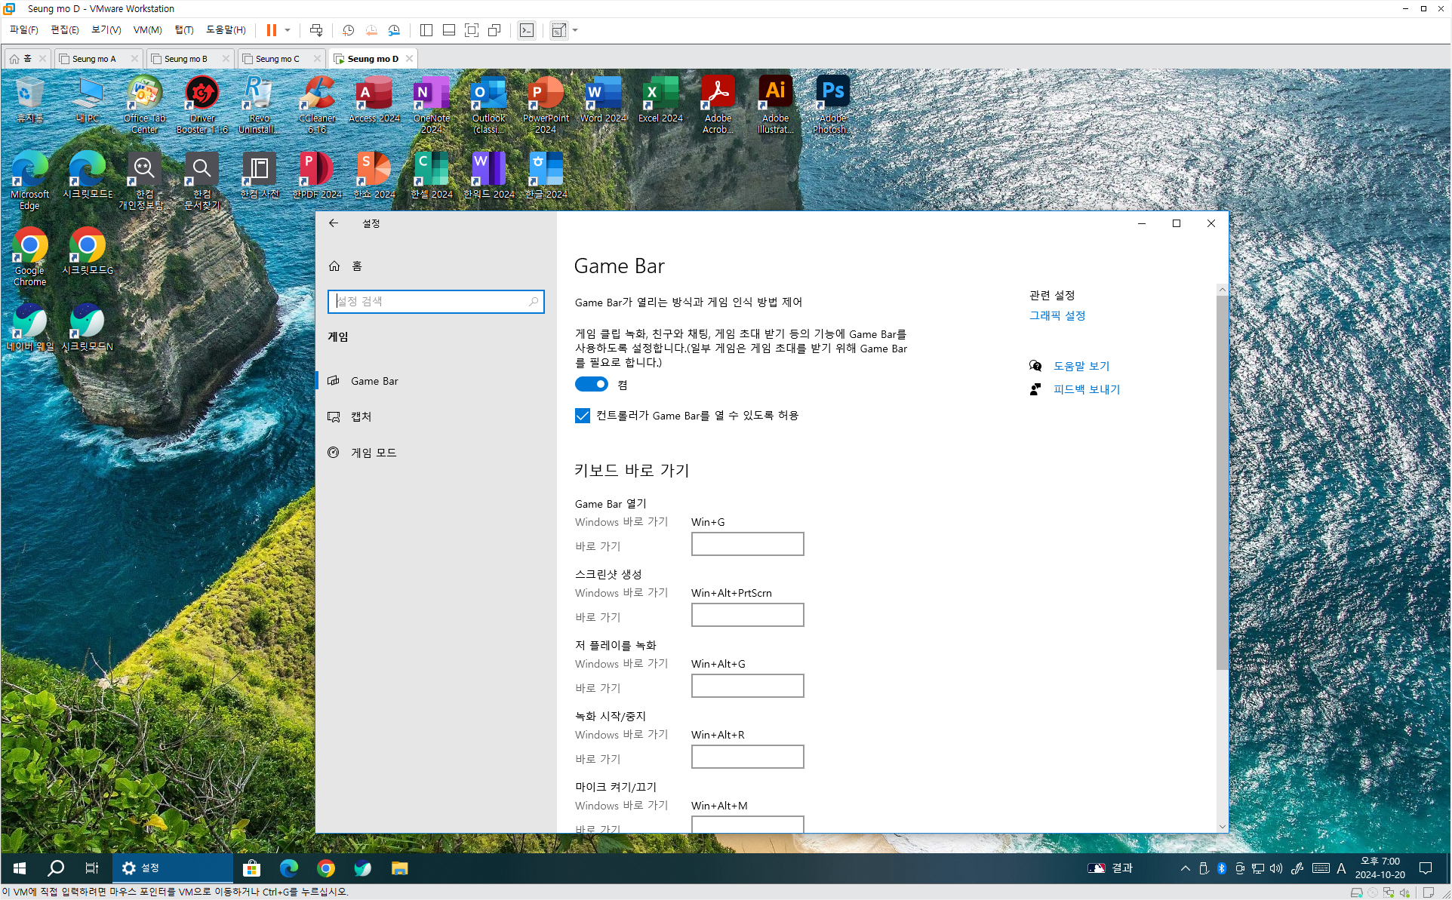Show hidden system tray icons chevron
The width and height of the screenshot is (1452, 900).
pyautogui.click(x=1185, y=868)
